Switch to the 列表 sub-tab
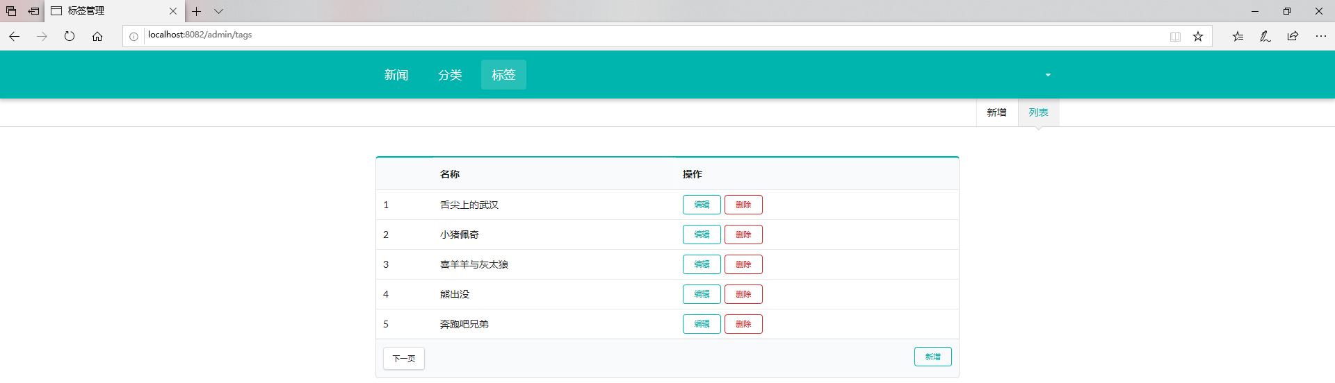1335x383 pixels. coord(1039,112)
